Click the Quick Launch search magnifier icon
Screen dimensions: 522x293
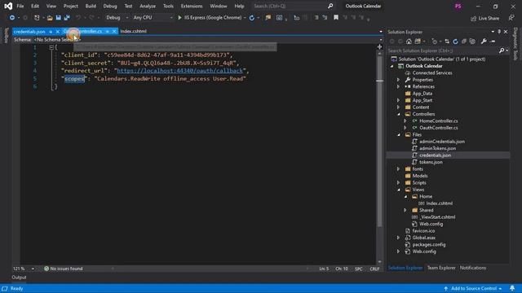click(330, 6)
